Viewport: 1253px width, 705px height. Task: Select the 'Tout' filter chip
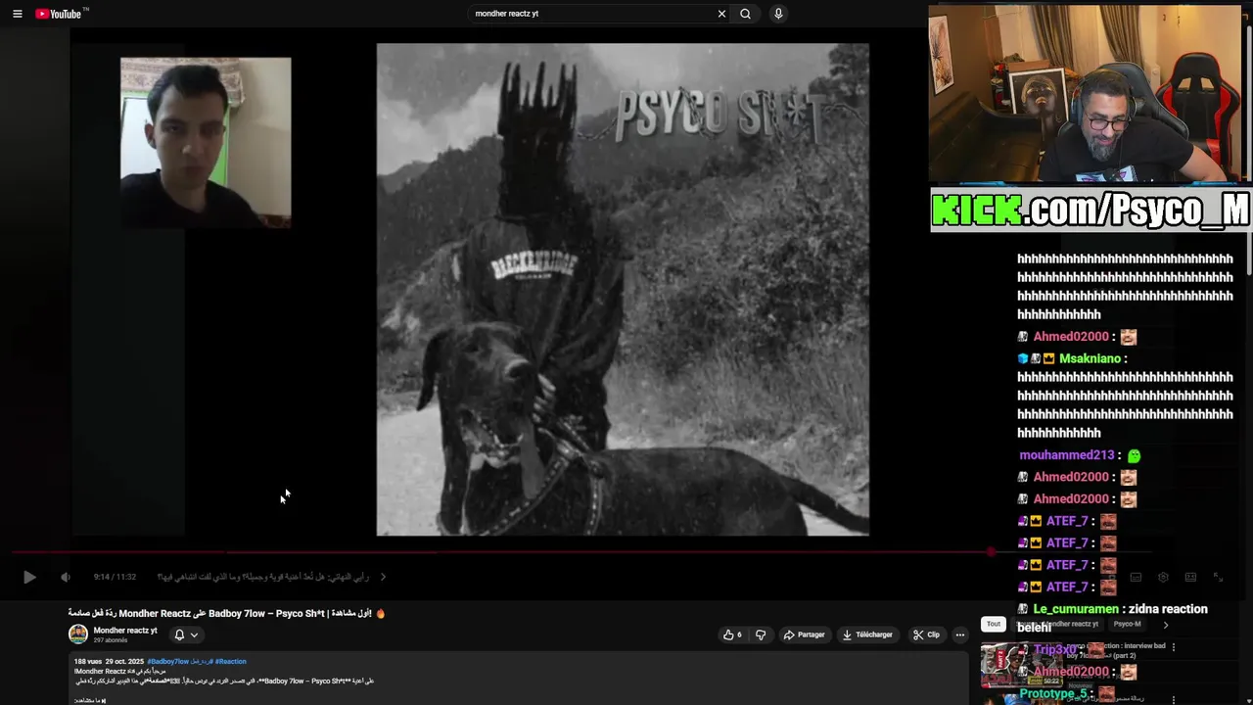click(x=994, y=624)
